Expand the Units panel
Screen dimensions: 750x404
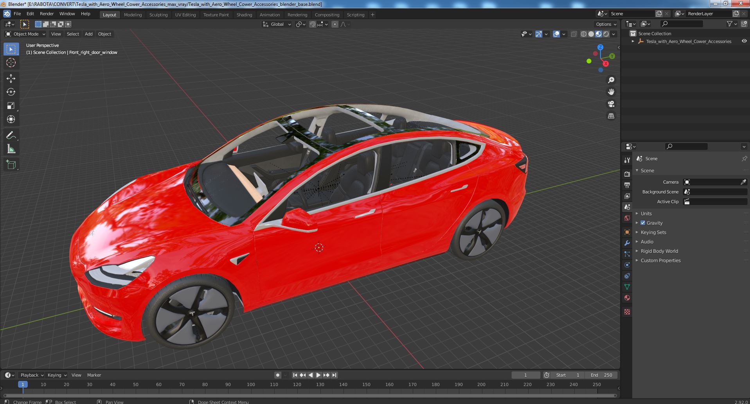pyautogui.click(x=646, y=213)
